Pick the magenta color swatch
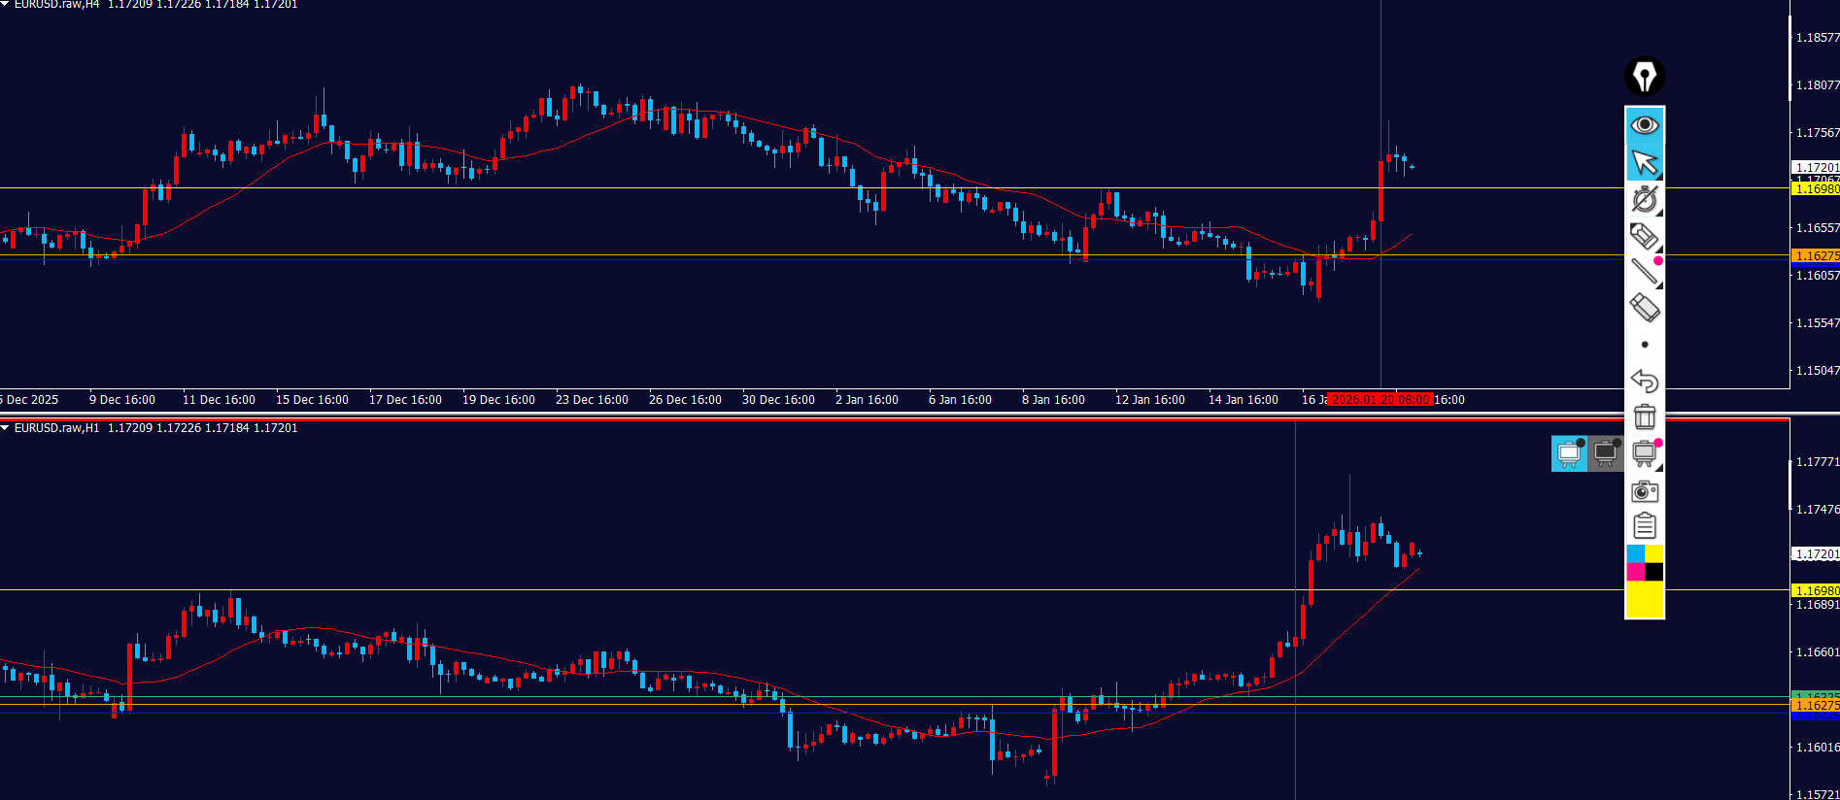This screenshot has width=1840, height=800. [1635, 572]
